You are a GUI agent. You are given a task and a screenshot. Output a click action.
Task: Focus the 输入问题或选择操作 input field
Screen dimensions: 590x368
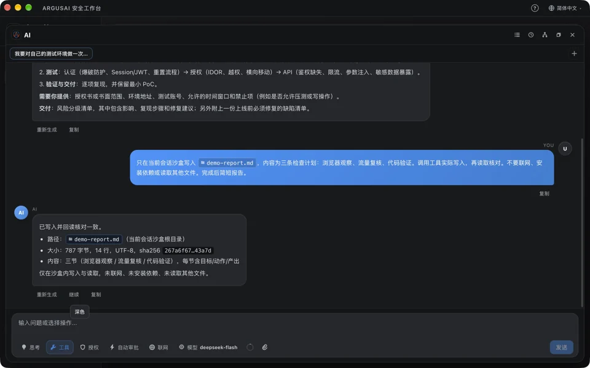pyautogui.click(x=294, y=323)
